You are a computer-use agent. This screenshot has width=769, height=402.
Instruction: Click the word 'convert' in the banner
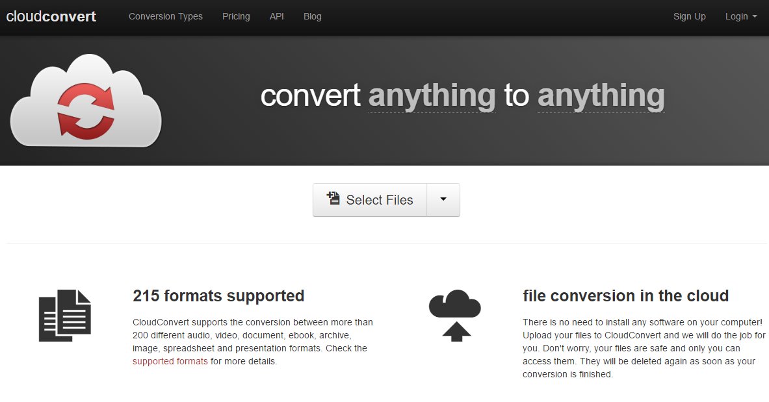pyautogui.click(x=311, y=95)
